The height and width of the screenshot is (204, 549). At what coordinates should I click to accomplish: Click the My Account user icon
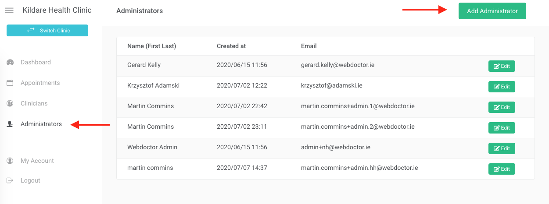10,161
